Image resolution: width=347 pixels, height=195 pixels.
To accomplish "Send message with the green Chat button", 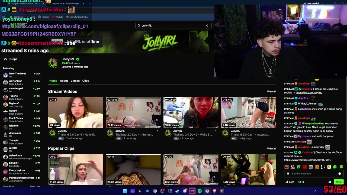I will tap(339, 182).
